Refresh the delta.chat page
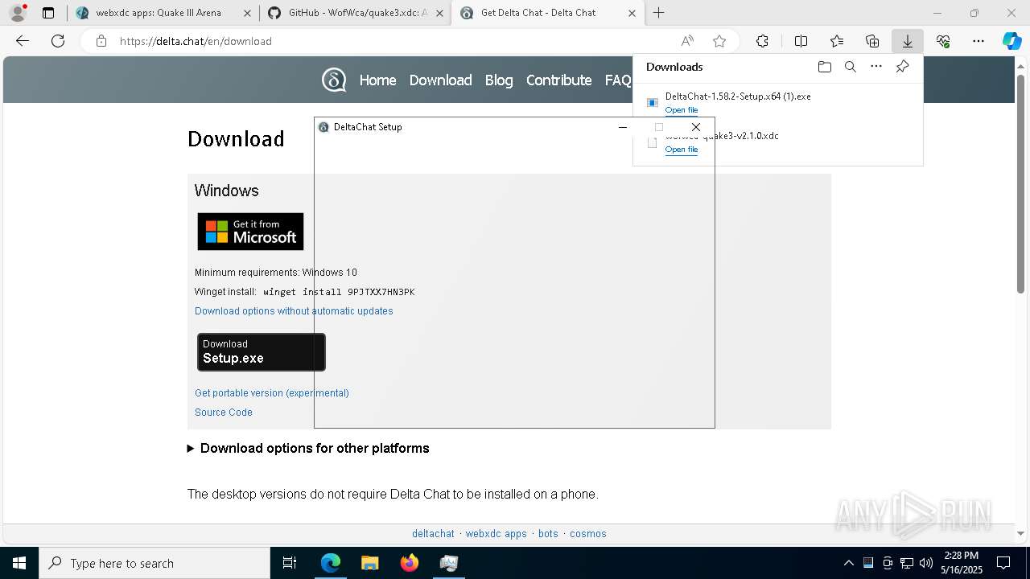 click(x=58, y=41)
